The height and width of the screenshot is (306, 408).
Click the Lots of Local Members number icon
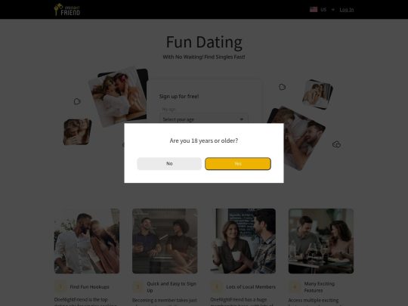(216, 287)
